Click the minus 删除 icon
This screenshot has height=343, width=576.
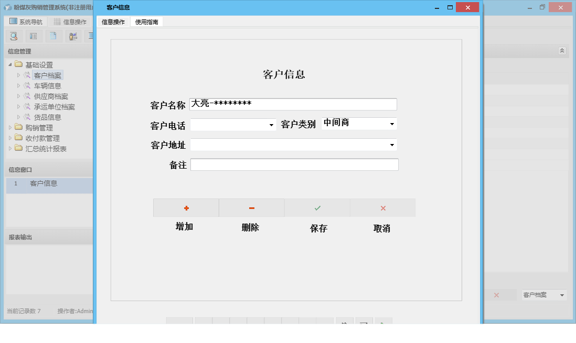point(251,207)
